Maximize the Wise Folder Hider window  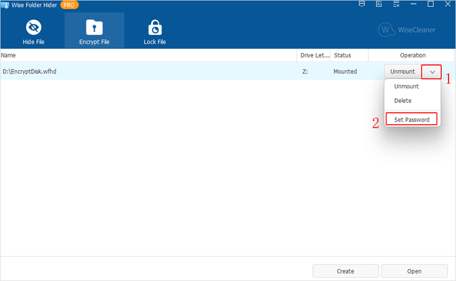point(430,4)
